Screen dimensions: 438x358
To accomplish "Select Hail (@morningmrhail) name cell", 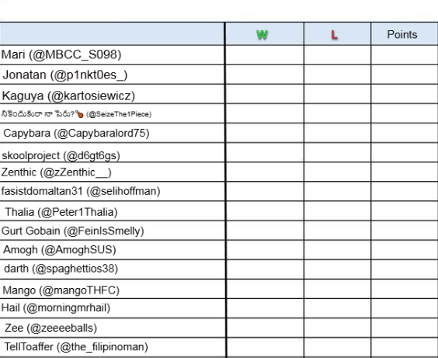I will [112, 308].
